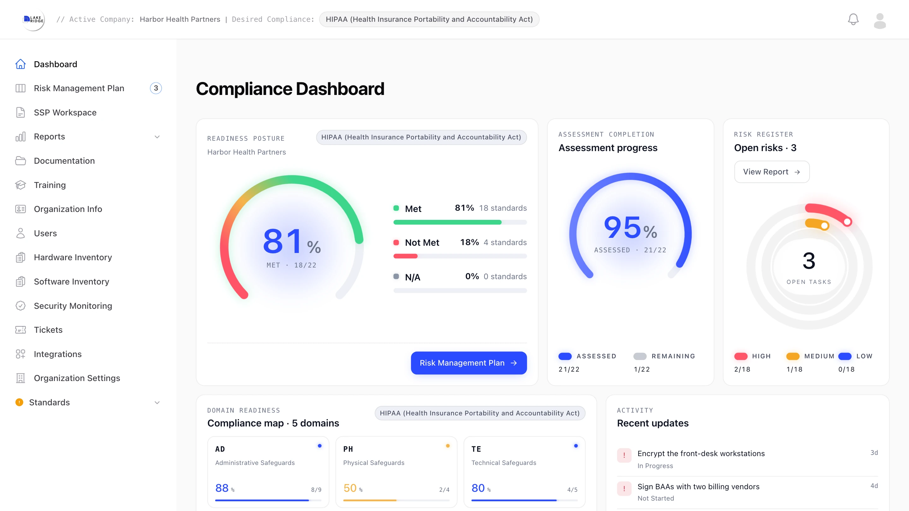Viewport: 909px width, 511px height.
Task: Click the SSP Workspace document icon
Action: point(21,113)
